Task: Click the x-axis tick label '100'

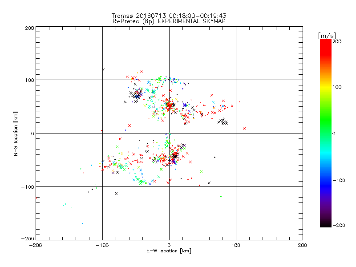Action: (x=236, y=245)
